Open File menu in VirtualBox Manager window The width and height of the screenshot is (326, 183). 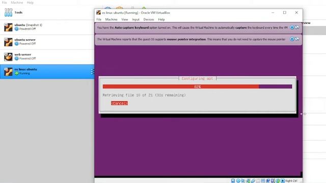(5, 3)
